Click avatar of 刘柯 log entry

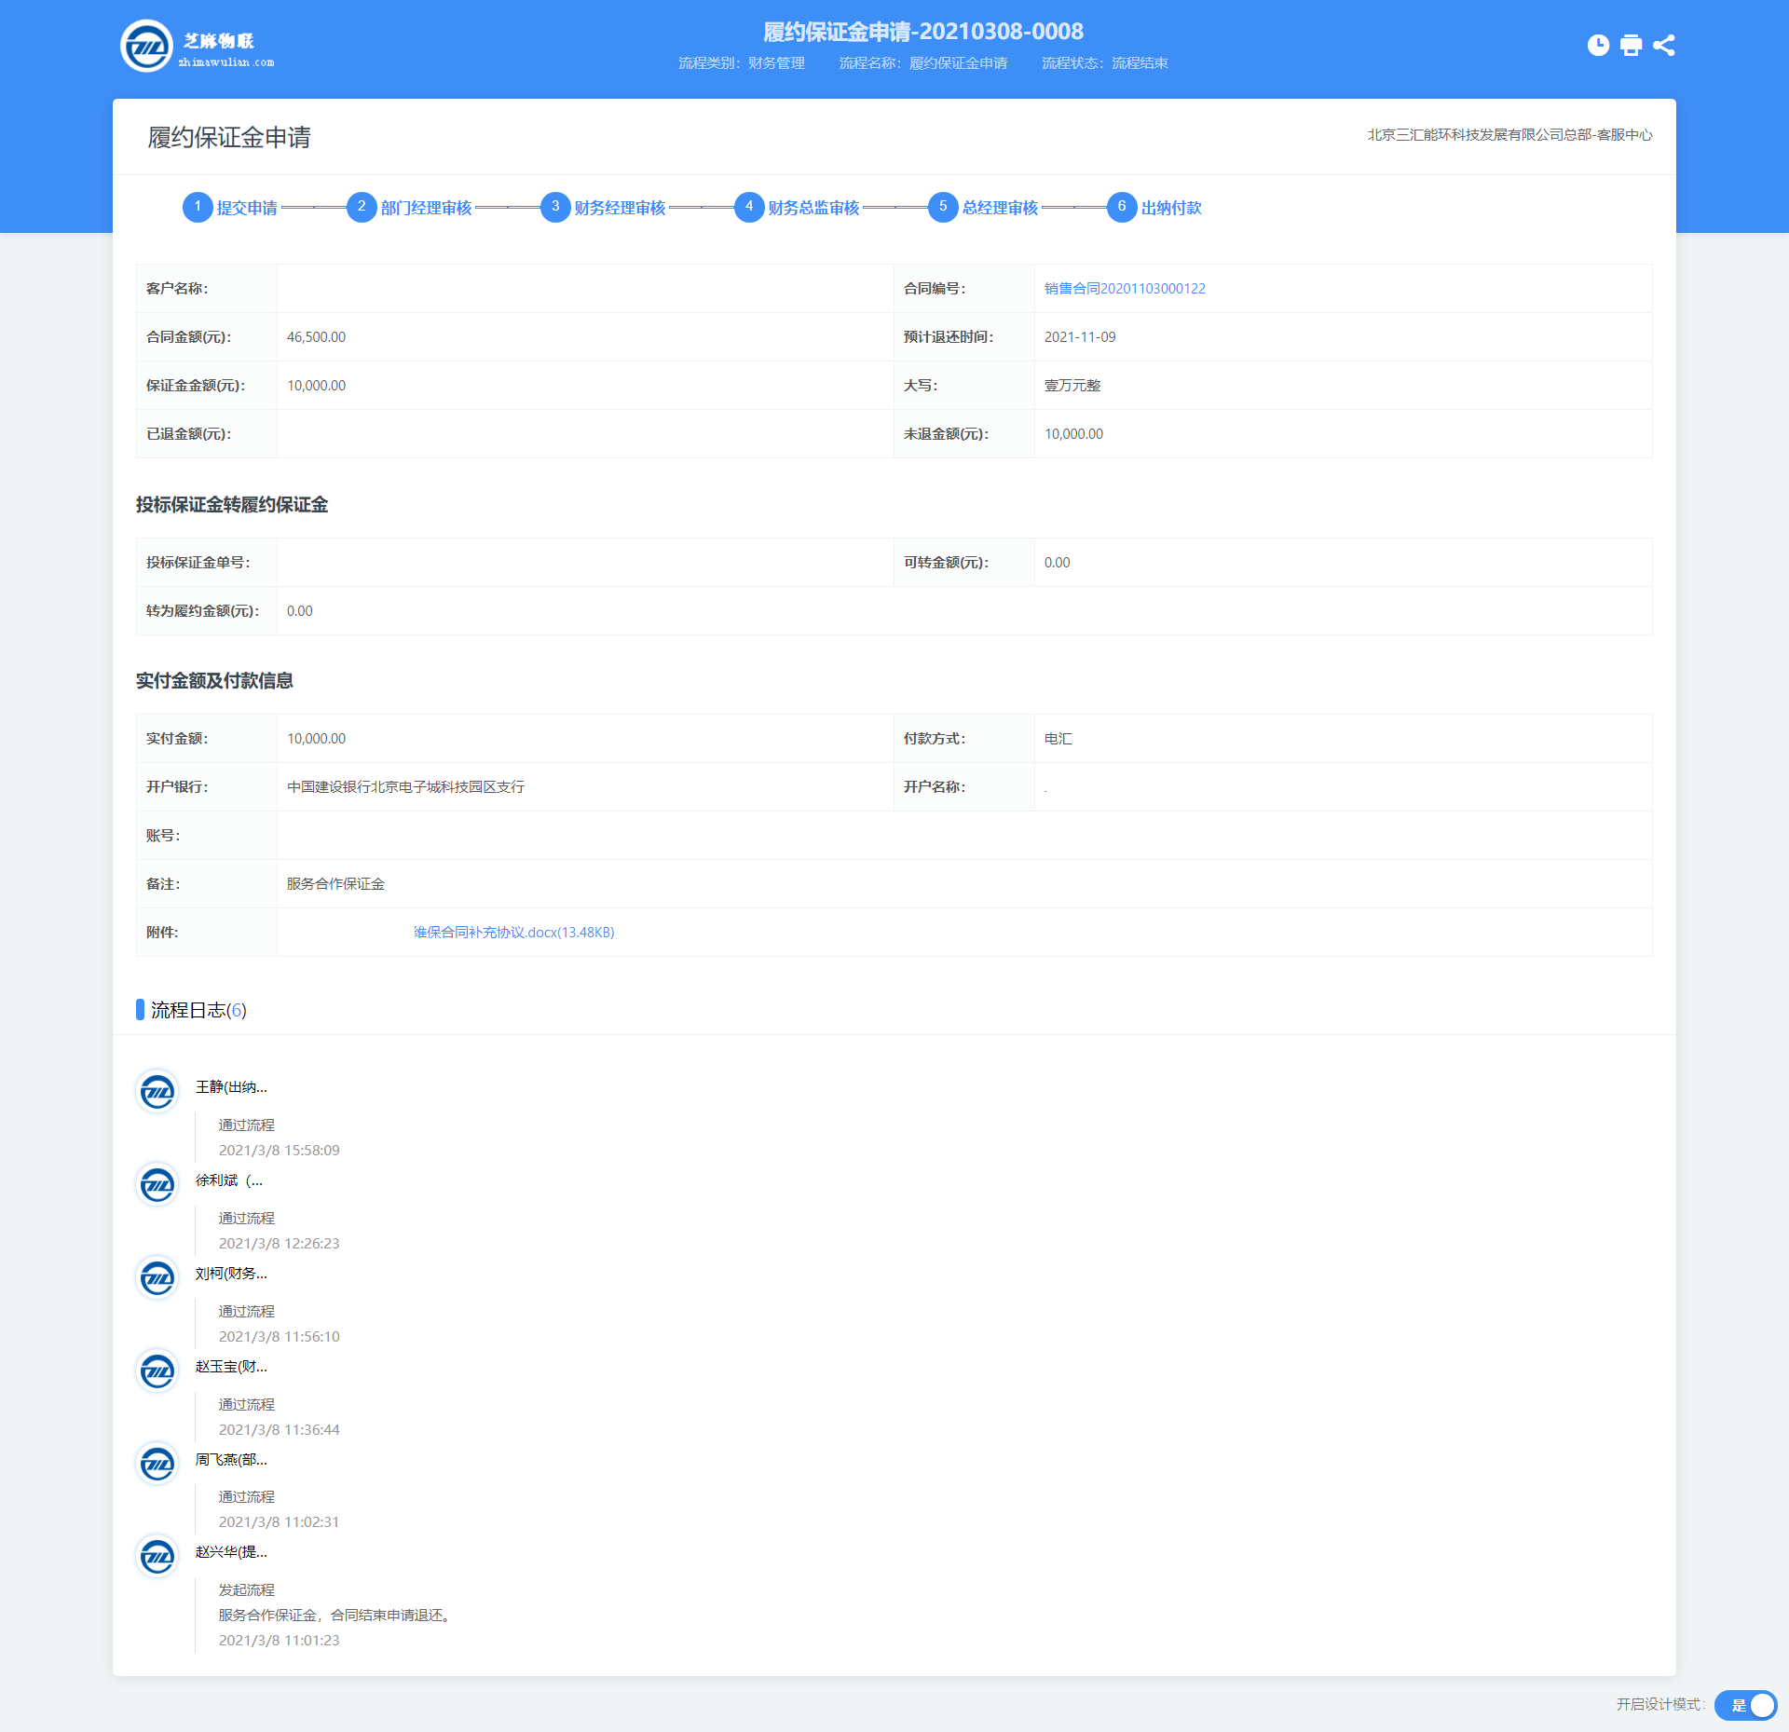pos(157,1277)
